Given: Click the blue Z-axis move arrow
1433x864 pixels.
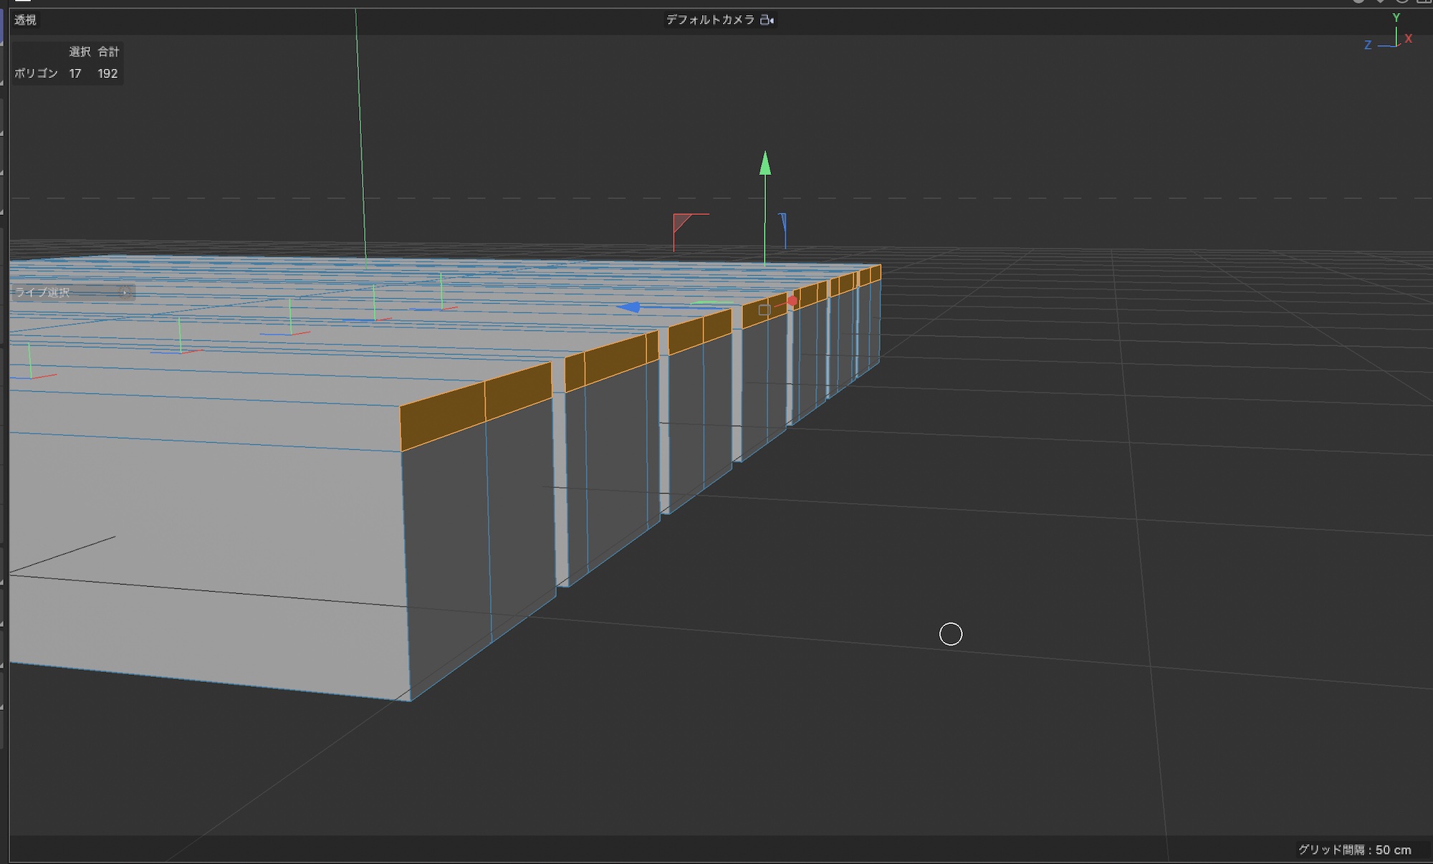Looking at the screenshot, I should pos(630,307).
